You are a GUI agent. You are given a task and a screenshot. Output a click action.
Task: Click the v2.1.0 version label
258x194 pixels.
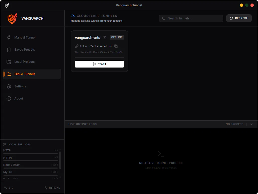pos(9,188)
